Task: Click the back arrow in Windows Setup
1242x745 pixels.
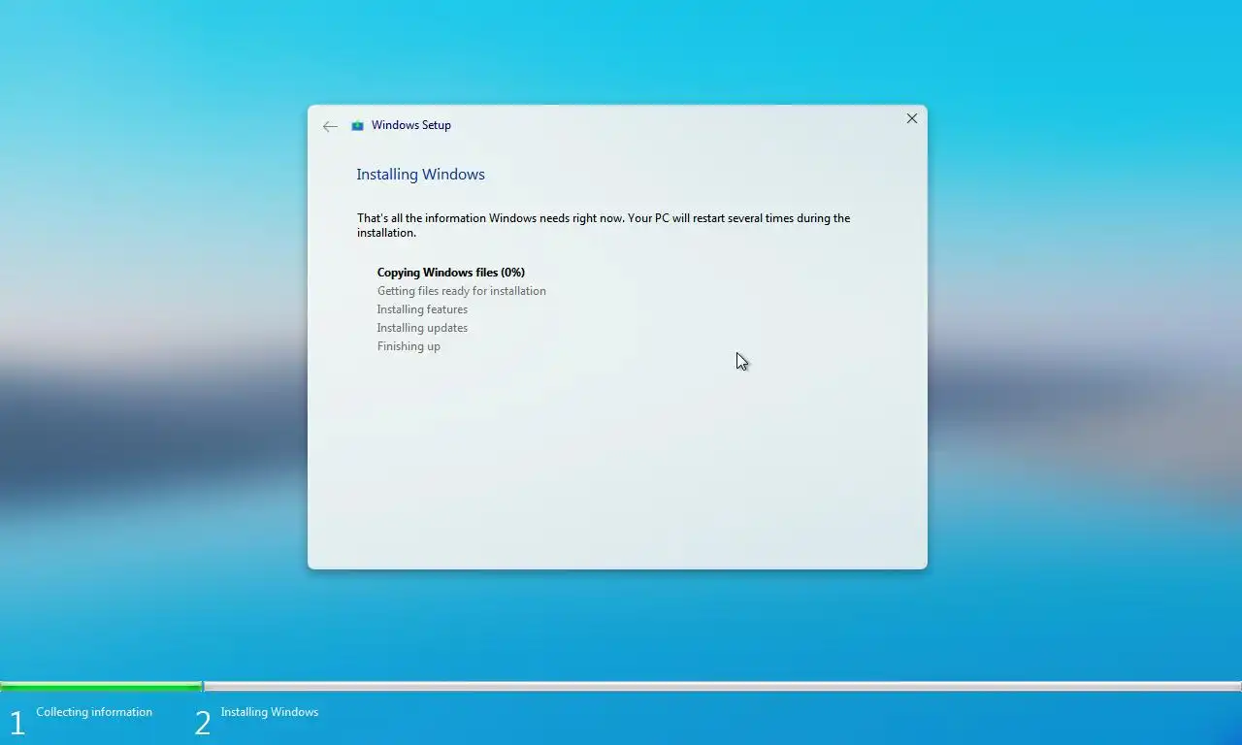Action: (330, 126)
